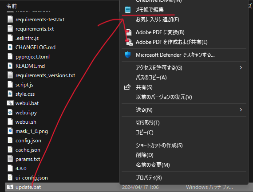
Task: Expand the 送る(N) submenu arrow
Action: pos(241,110)
